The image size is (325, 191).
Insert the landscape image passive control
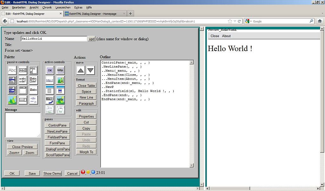(12, 100)
